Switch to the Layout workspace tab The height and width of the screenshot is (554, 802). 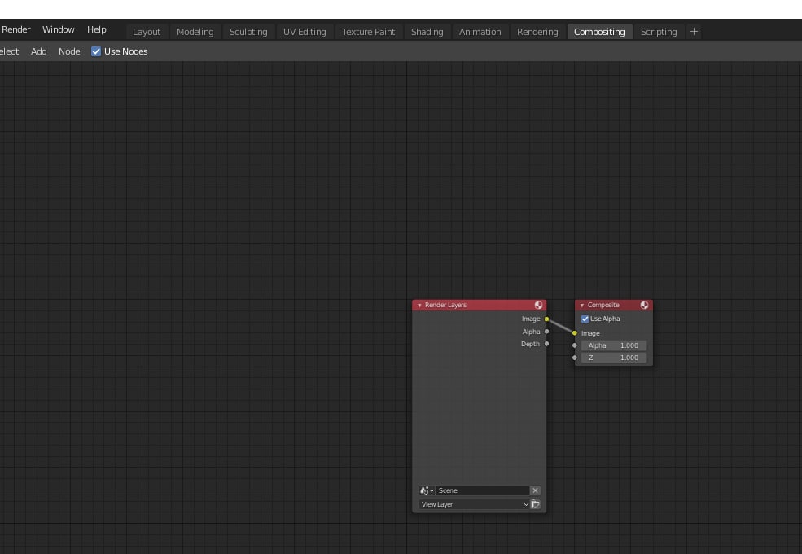pyautogui.click(x=147, y=32)
